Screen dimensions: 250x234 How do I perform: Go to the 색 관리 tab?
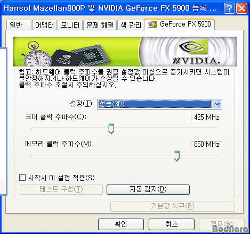[x=131, y=25]
